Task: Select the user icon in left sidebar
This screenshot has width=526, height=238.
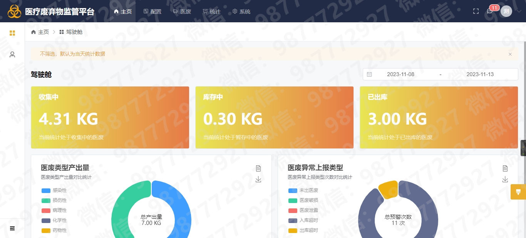Action: click(x=12, y=54)
